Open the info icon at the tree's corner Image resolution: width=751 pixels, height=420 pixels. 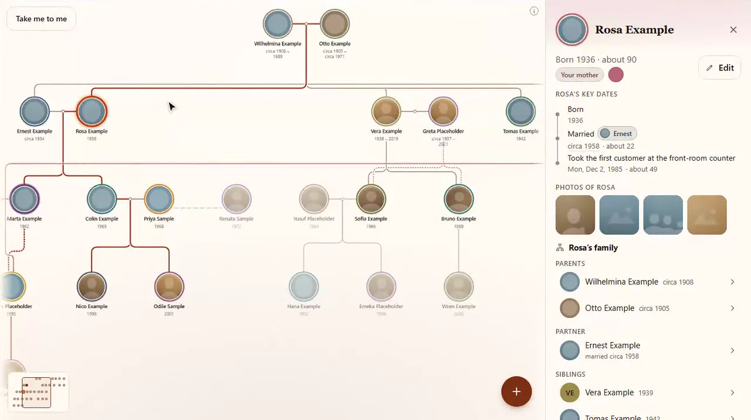tap(534, 11)
